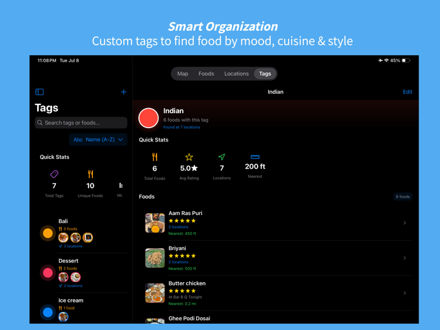Click the Avg Rating star icon

pyautogui.click(x=189, y=157)
